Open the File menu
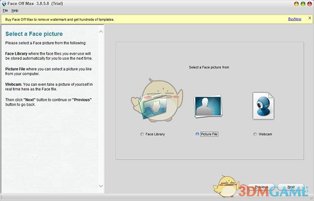This screenshot has height=201, width=314. [5, 10]
